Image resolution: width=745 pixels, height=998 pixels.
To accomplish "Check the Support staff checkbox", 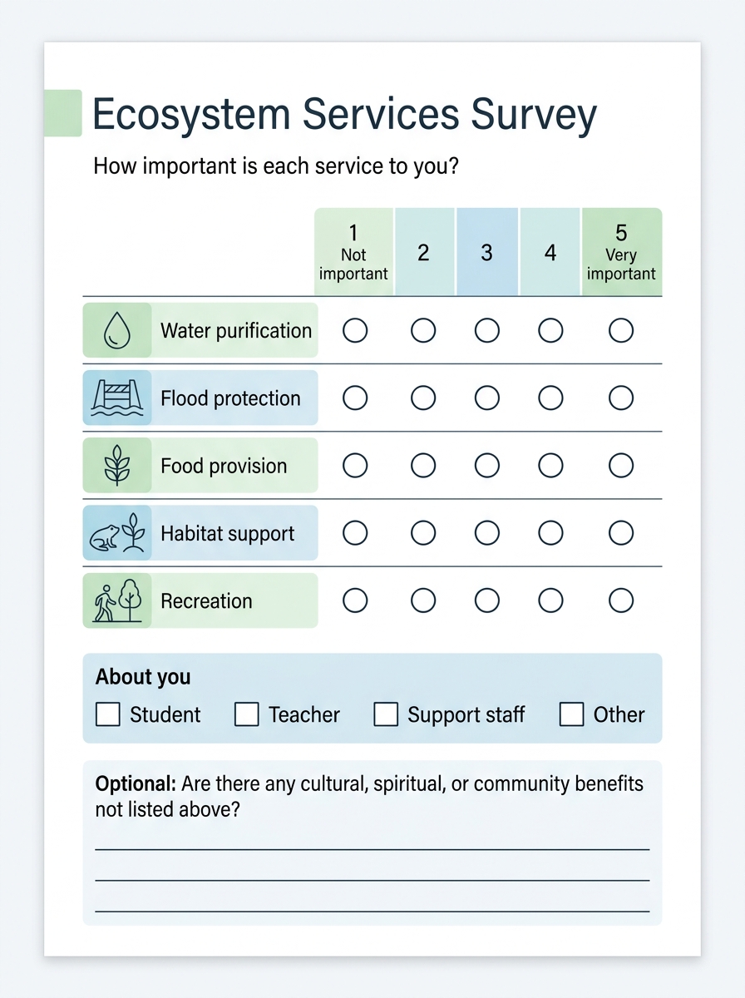I will [386, 714].
